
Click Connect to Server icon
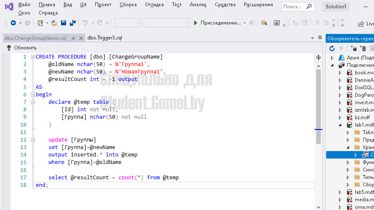coord(363,48)
